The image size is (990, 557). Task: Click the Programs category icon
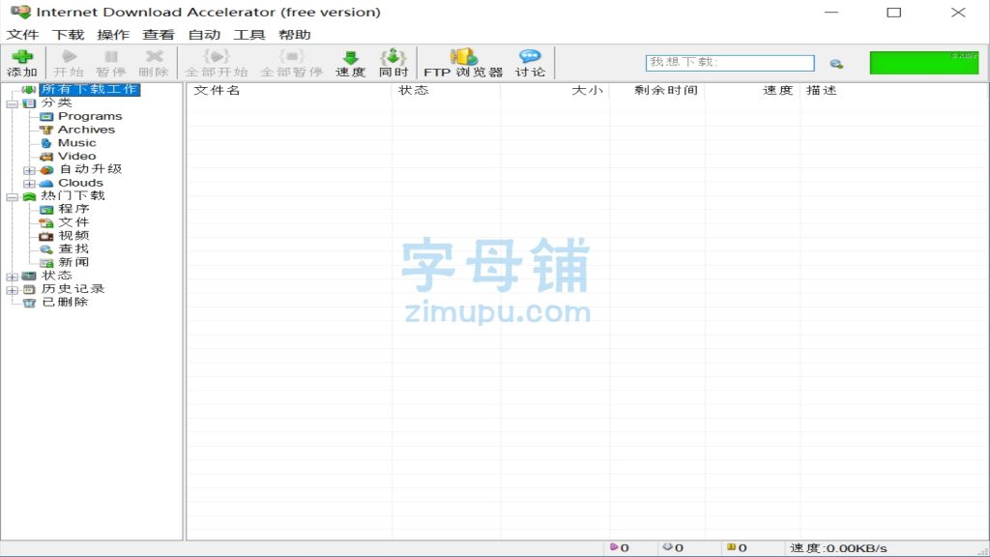46,117
